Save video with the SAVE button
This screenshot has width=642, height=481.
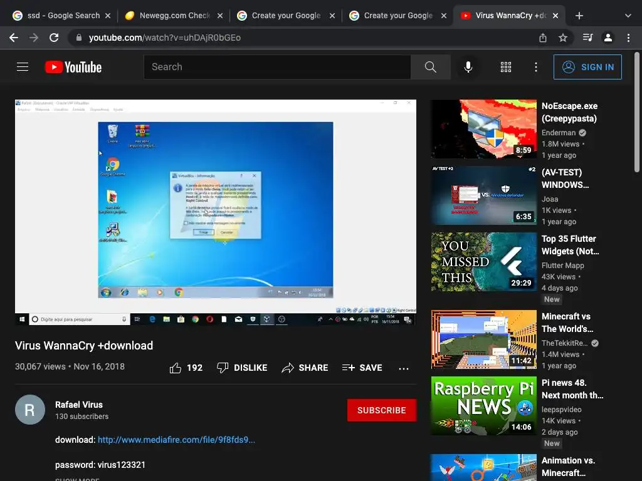tap(362, 368)
